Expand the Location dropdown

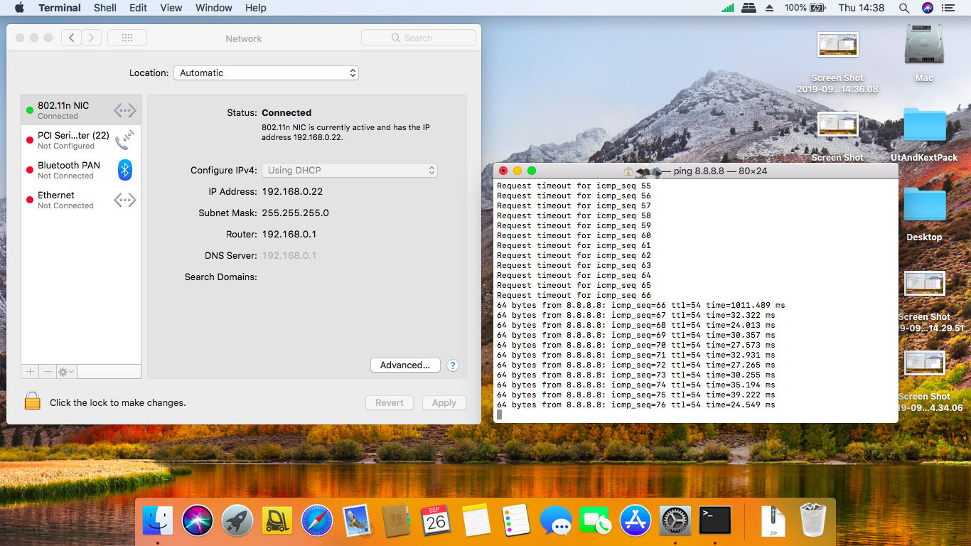tap(266, 73)
